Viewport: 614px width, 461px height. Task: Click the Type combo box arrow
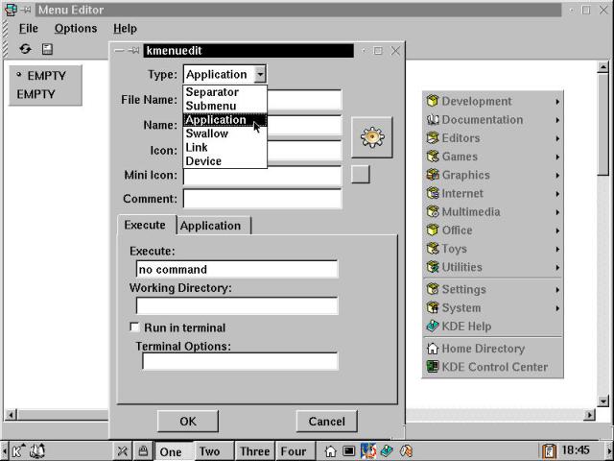click(260, 74)
